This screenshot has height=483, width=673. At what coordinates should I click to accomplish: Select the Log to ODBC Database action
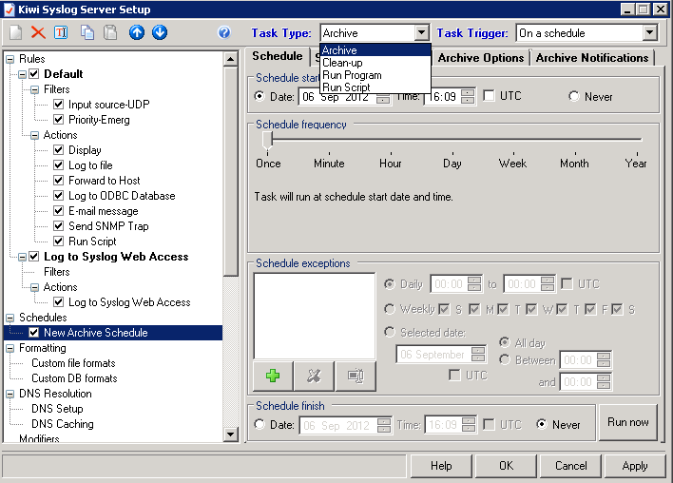click(122, 196)
